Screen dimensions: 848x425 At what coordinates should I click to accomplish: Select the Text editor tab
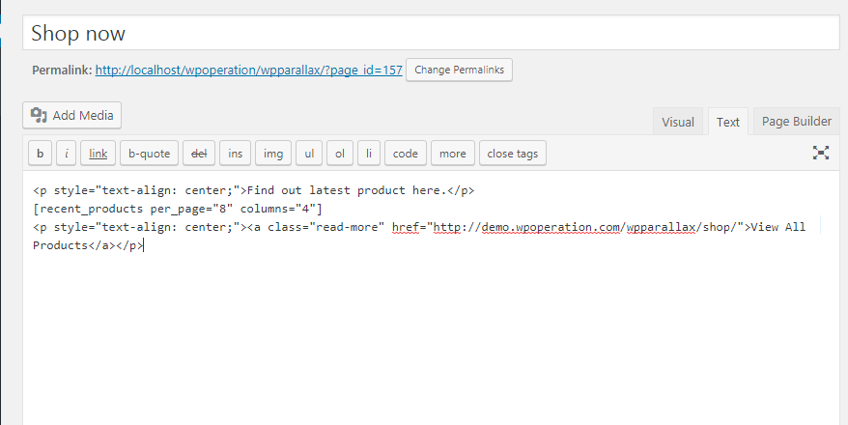[728, 122]
